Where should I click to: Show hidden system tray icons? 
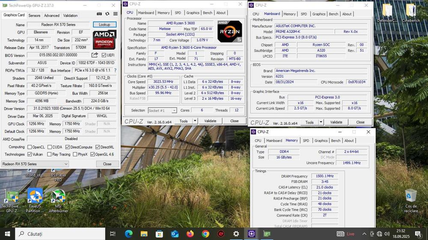tap(364, 234)
